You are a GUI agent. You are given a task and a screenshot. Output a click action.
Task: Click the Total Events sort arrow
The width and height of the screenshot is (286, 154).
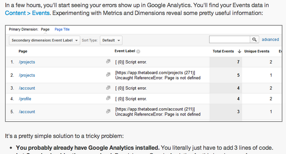pos(239,51)
